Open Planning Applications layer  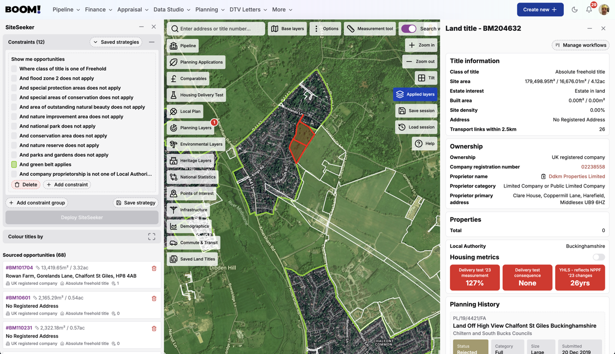point(196,62)
